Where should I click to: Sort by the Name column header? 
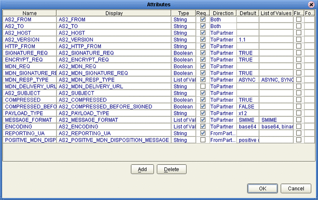(x=30, y=13)
